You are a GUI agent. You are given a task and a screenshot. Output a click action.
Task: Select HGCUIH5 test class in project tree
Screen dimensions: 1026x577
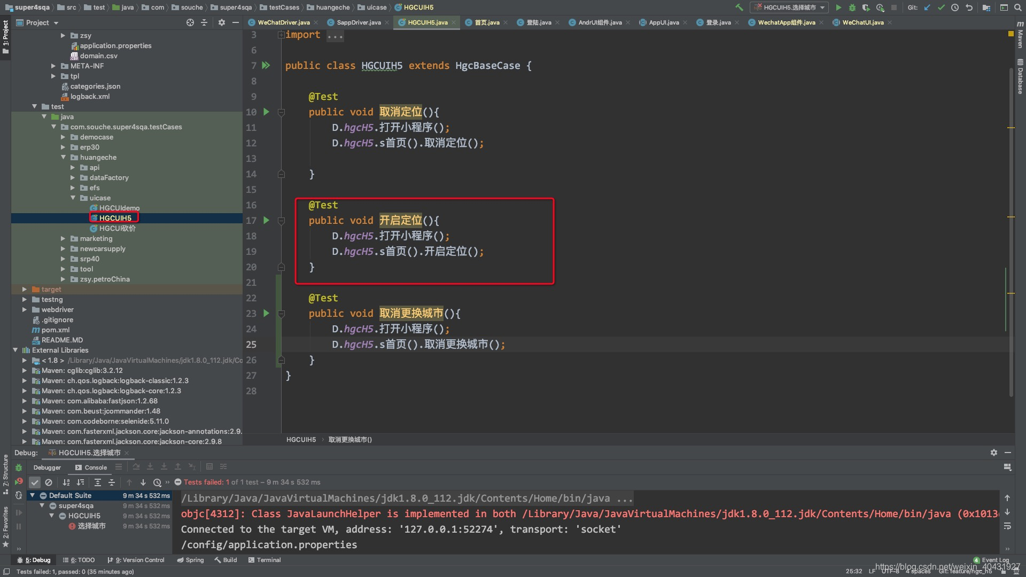[115, 217]
